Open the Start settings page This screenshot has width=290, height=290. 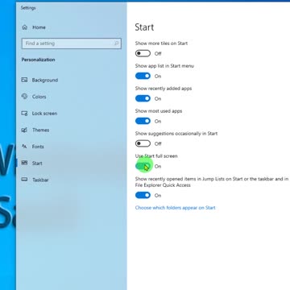37,164
